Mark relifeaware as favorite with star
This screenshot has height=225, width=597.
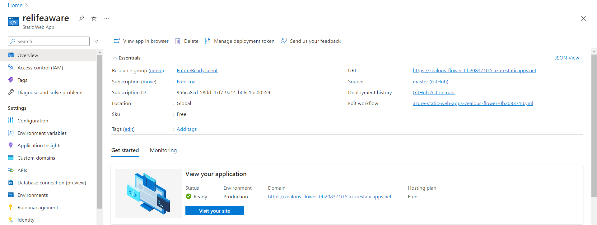click(x=94, y=18)
